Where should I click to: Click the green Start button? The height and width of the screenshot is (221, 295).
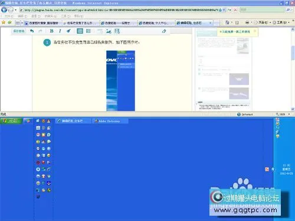(x=11, y=121)
